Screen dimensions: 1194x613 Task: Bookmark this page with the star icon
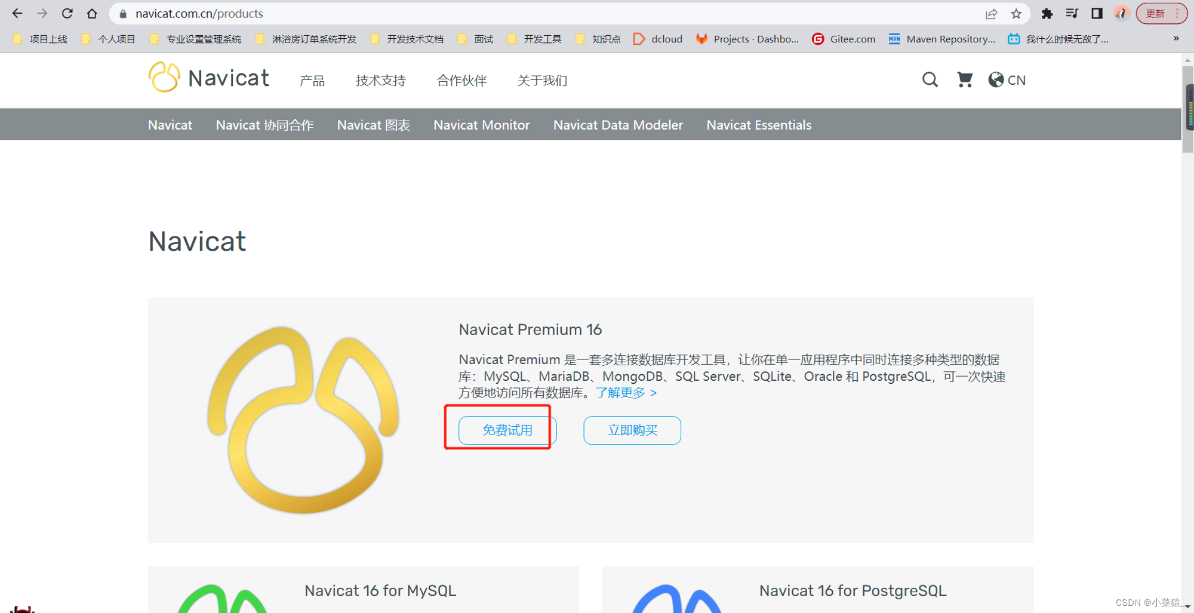pyautogui.click(x=1016, y=13)
